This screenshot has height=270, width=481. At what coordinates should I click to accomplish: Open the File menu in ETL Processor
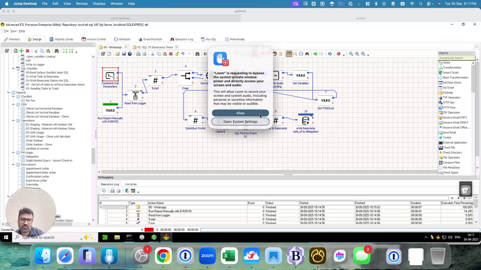[6, 31]
